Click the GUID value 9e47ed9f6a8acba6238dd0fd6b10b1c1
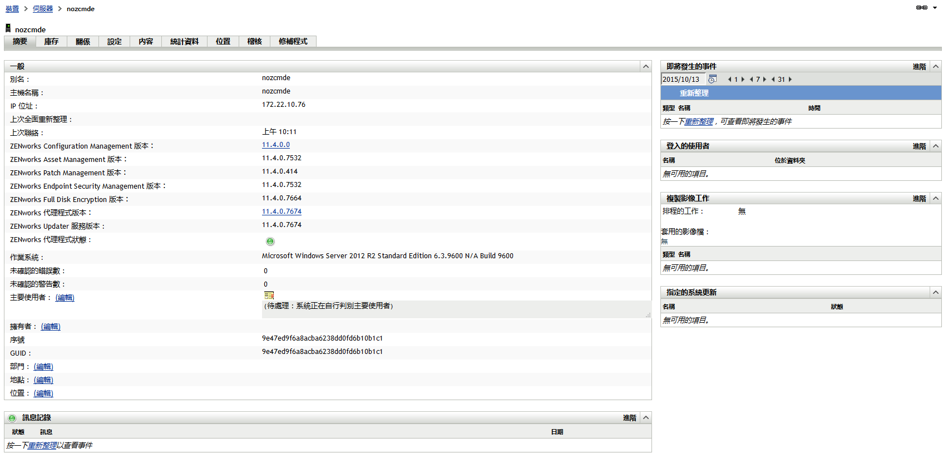 click(x=322, y=352)
